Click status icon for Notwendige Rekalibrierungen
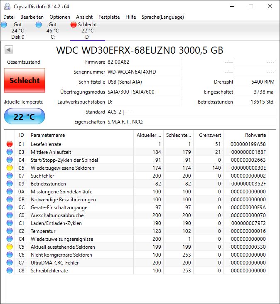The width and height of the screenshot is (280, 304). pos(10,199)
